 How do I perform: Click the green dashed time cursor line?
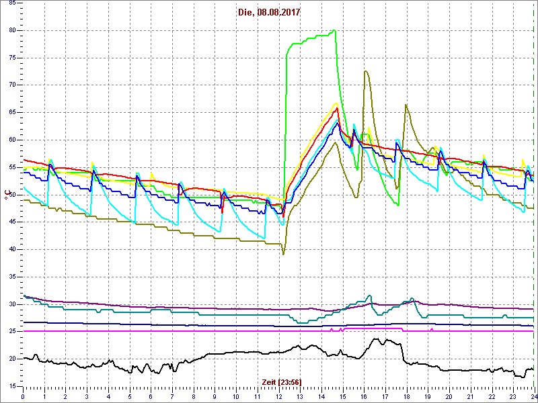[533, 194]
